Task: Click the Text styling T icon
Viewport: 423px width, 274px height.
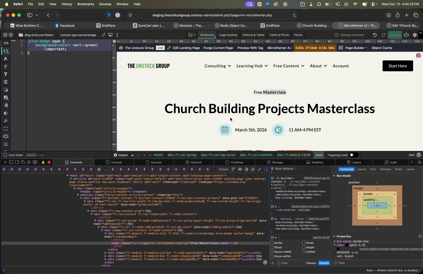Action: (6, 74)
